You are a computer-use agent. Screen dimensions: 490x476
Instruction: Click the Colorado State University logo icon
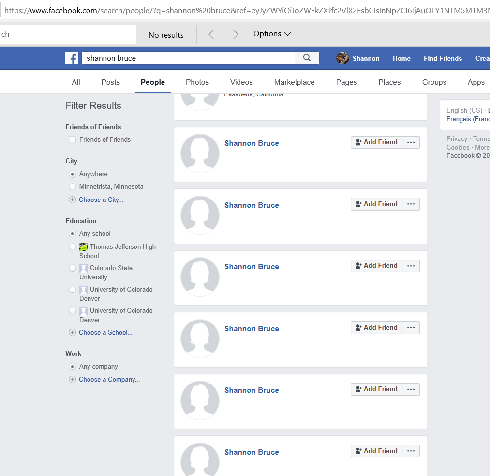click(83, 268)
